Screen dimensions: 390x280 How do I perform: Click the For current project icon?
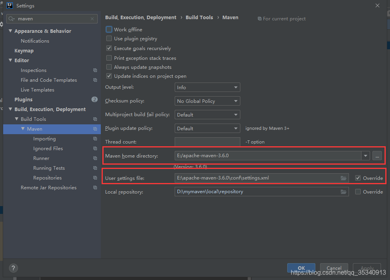coord(259,19)
